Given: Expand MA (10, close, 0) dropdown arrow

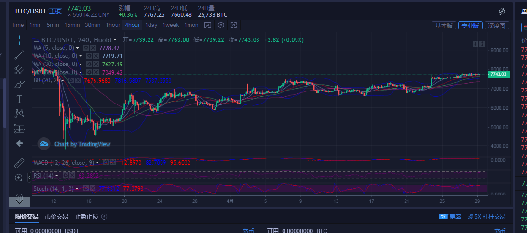Looking at the screenshot, I should point(81,56).
